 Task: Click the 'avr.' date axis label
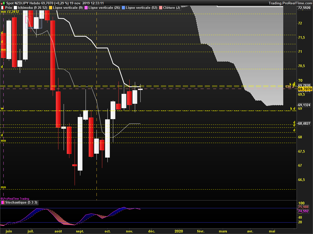point(250,231)
